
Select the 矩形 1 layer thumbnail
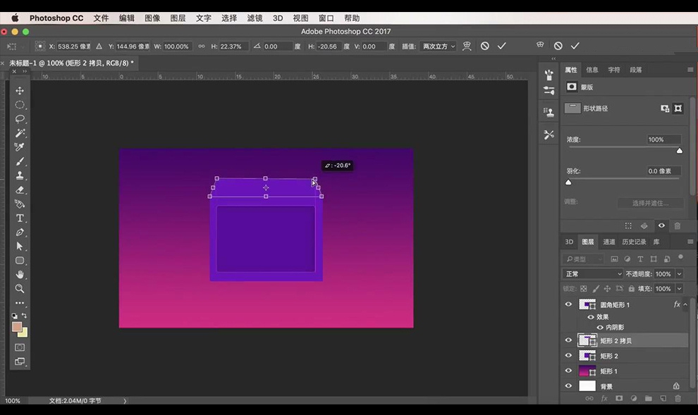click(x=587, y=371)
